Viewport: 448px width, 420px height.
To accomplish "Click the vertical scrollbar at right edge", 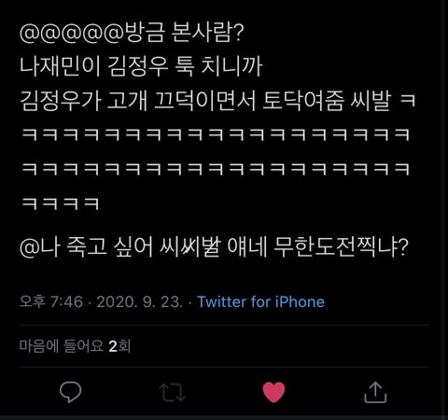I will 444,210.
